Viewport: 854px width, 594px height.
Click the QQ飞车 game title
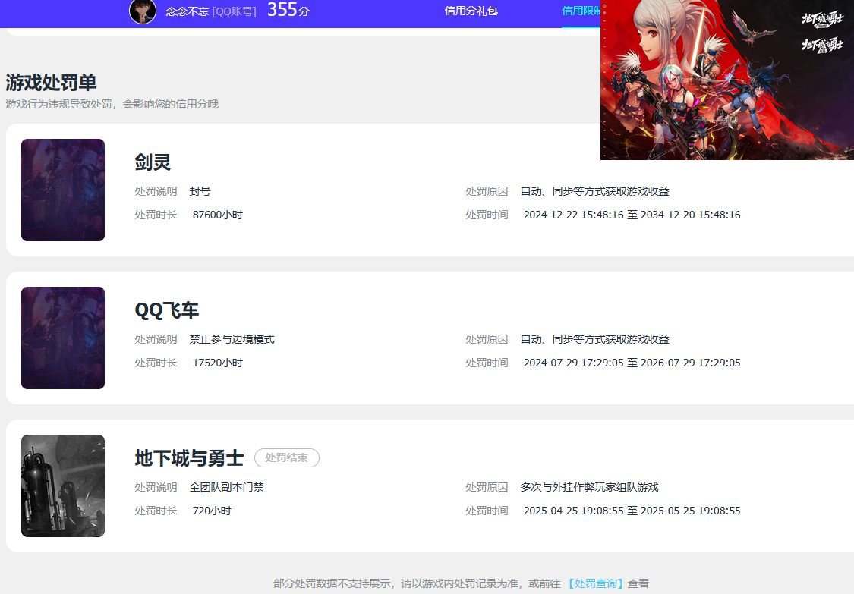click(167, 310)
